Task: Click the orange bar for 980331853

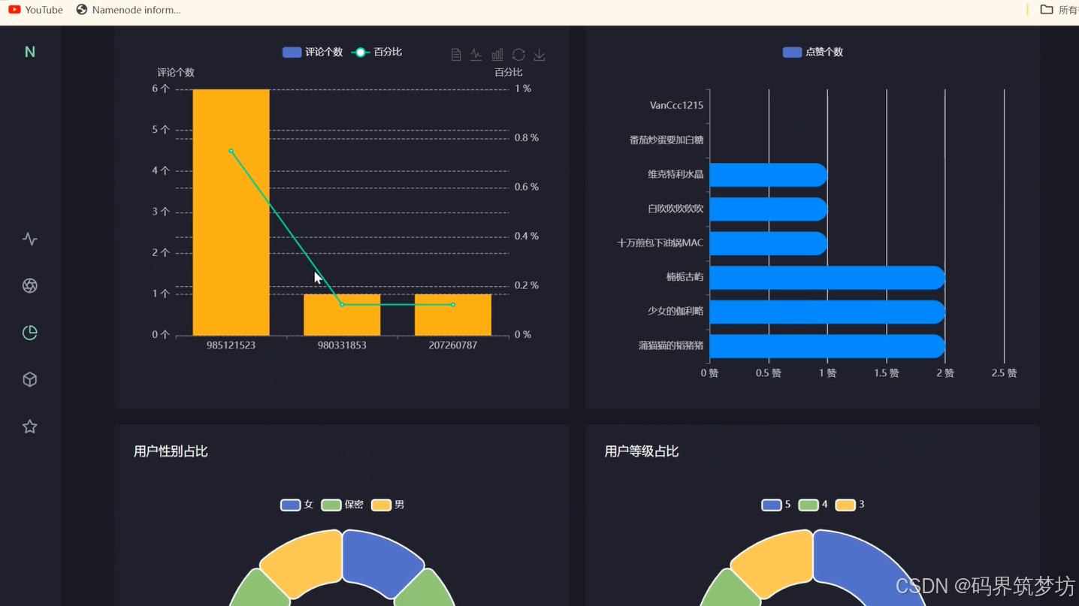Action: coord(342,315)
